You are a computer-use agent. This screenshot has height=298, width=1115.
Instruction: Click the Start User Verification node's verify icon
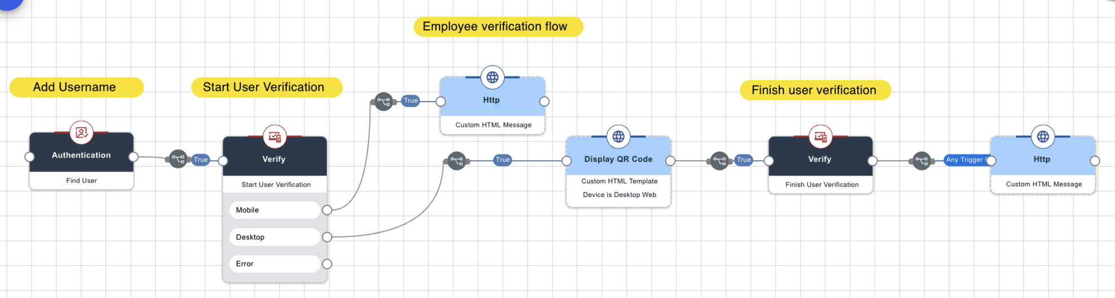click(275, 137)
